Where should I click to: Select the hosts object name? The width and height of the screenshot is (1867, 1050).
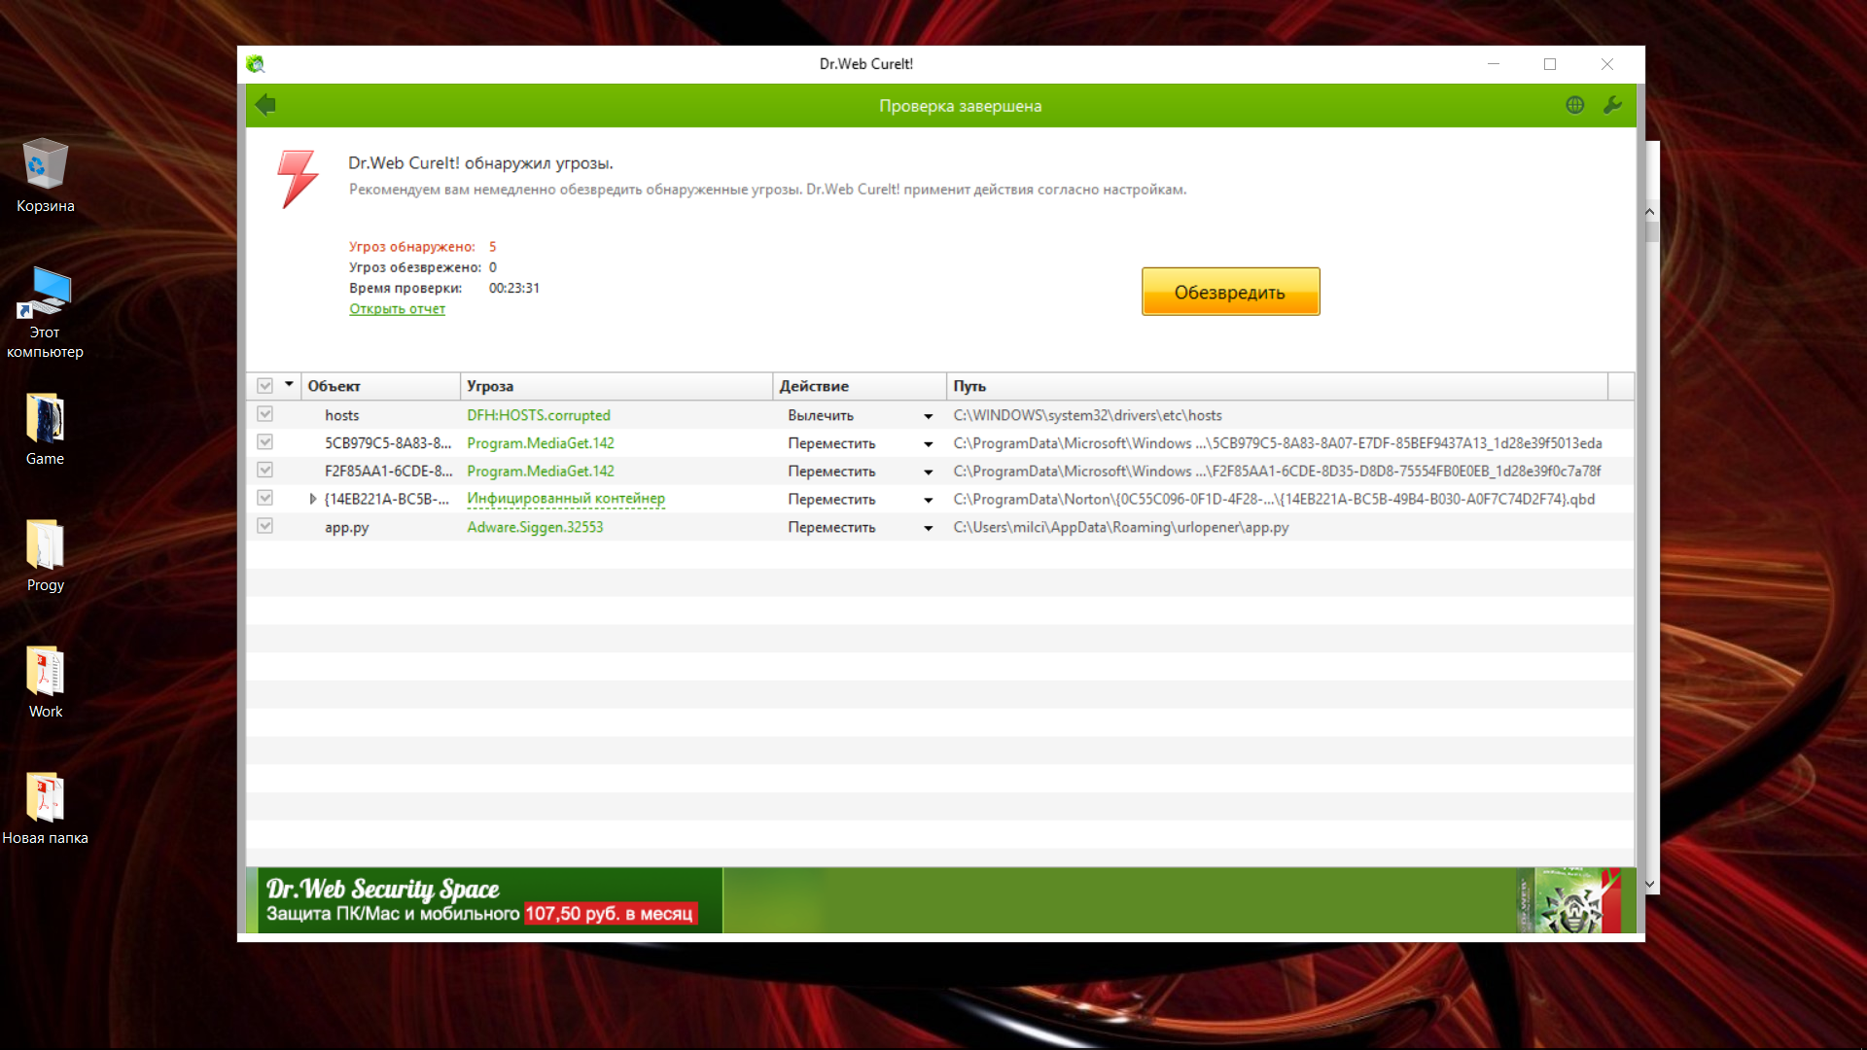click(342, 415)
